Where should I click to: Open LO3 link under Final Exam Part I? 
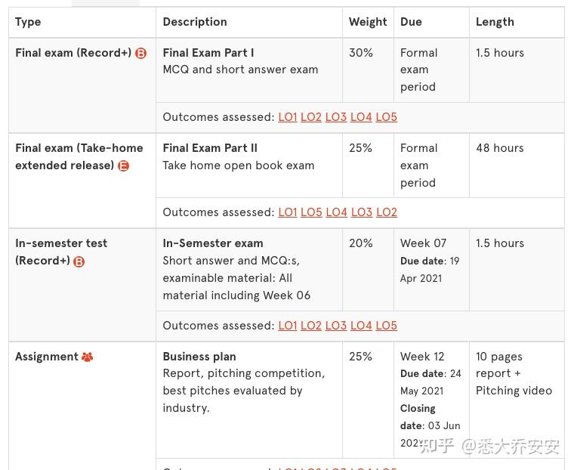tap(336, 117)
